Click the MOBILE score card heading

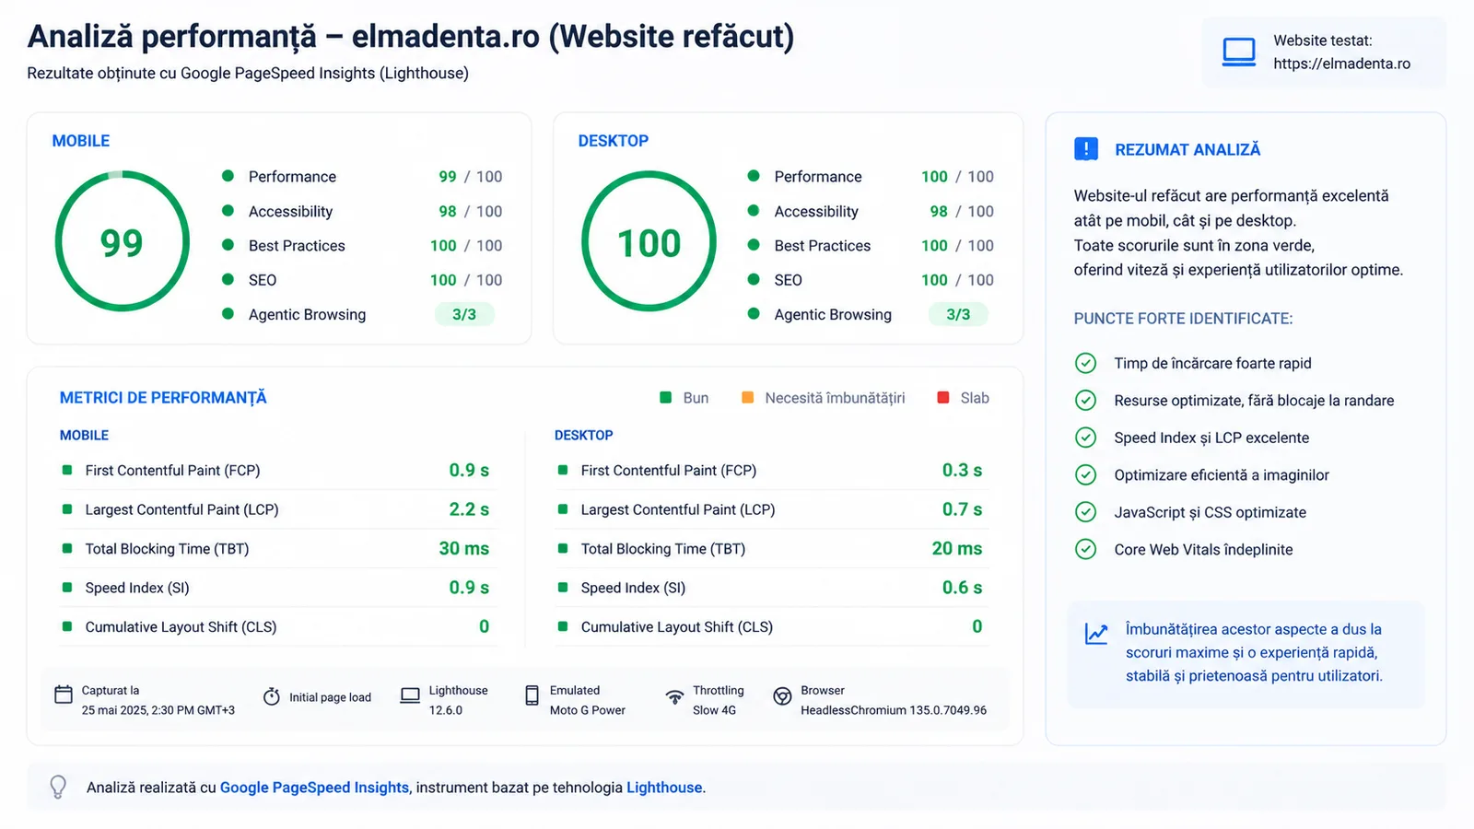pyautogui.click(x=81, y=141)
